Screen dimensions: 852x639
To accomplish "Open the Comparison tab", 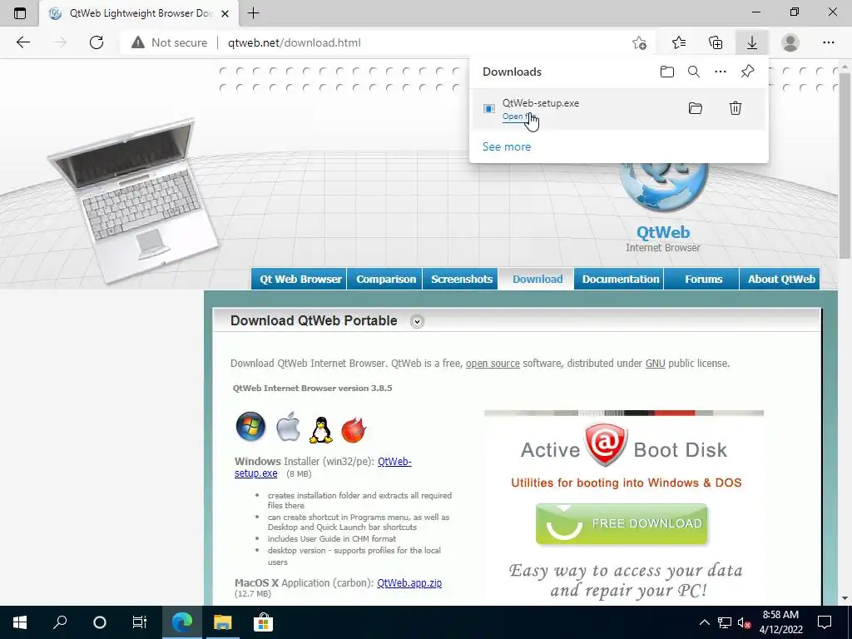I will [386, 279].
